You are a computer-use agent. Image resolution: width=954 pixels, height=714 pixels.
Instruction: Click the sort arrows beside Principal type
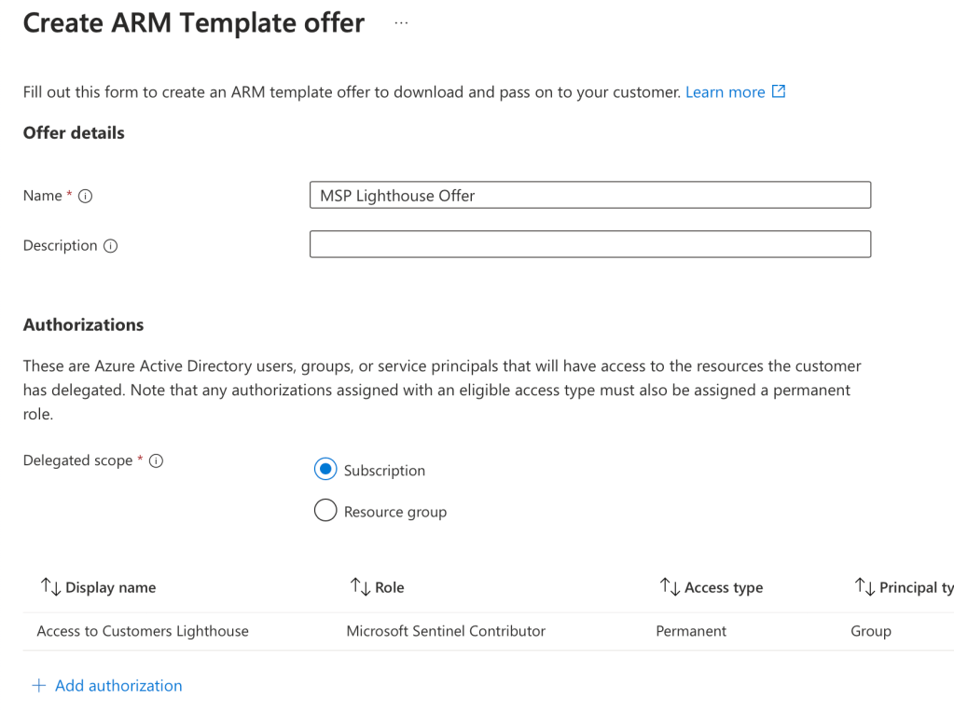[x=864, y=587]
